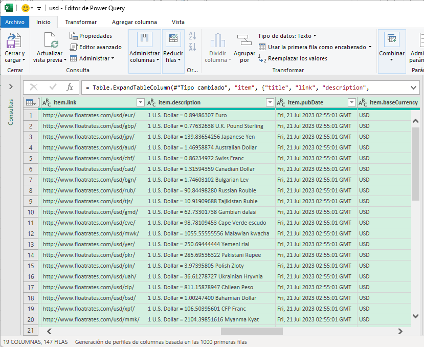Screen dimensions: 424x347
Task: Click the Editor avanzado icon
Action: click(x=74, y=47)
